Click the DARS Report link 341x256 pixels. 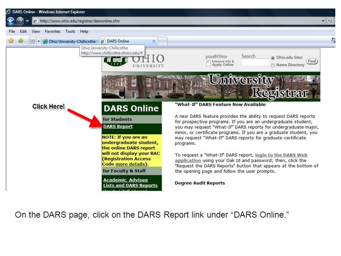coord(118,127)
